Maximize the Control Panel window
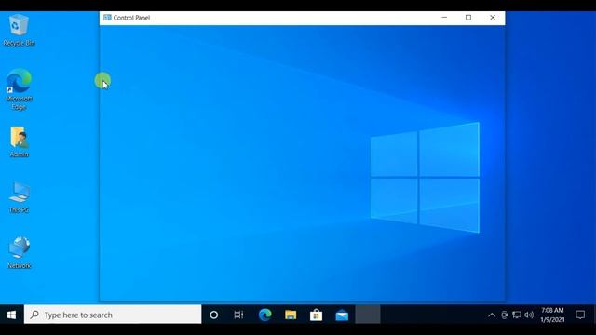This screenshot has height=335, width=596. click(468, 18)
